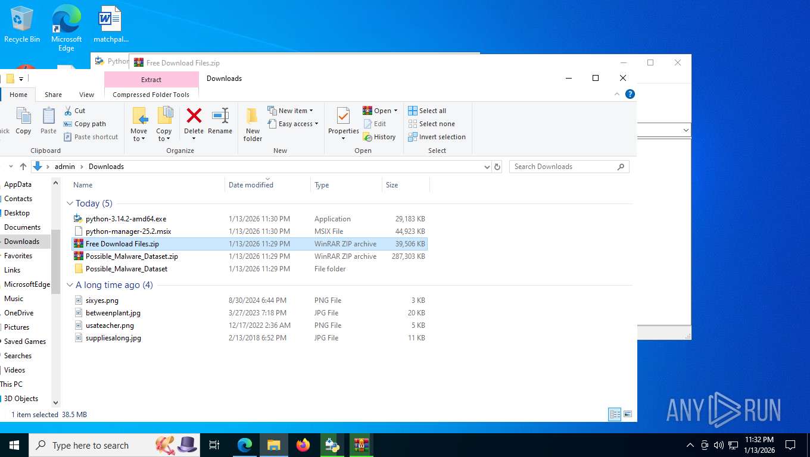Click the Up one level arrow
The image size is (810, 457).
tap(23, 167)
